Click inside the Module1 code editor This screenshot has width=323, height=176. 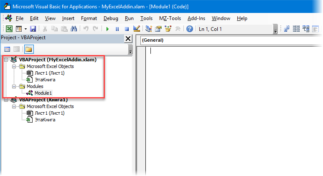234,111
